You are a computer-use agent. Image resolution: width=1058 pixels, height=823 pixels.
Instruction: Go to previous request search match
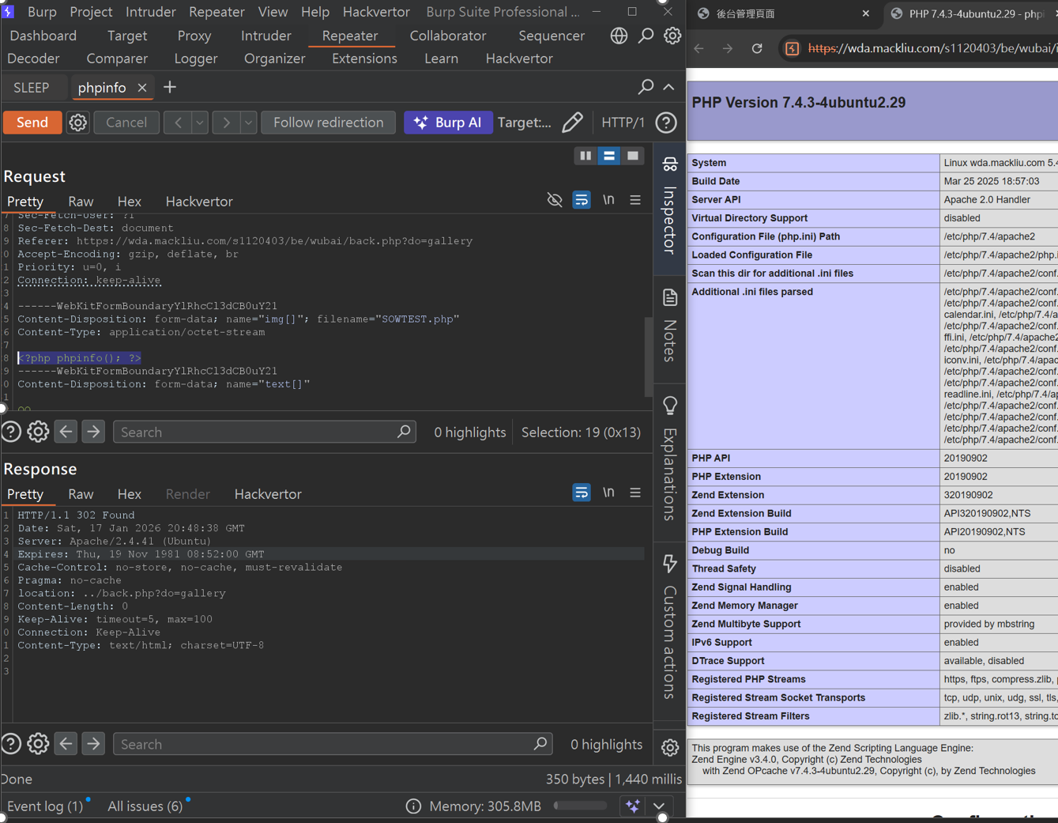coord(66,432)
